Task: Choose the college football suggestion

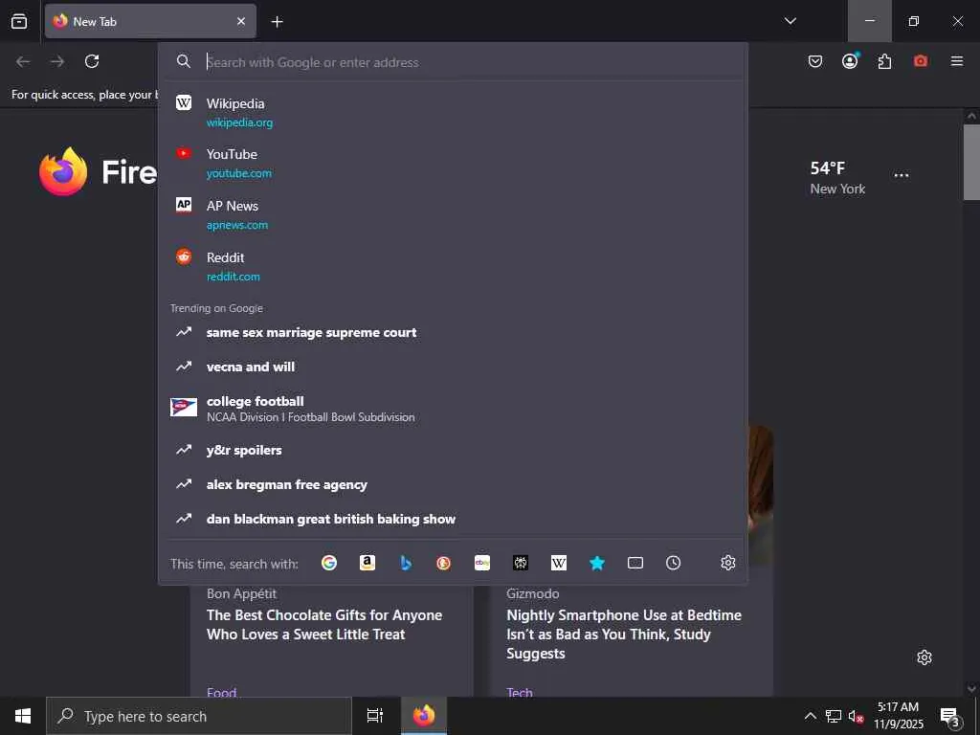Action: [453, 408]
